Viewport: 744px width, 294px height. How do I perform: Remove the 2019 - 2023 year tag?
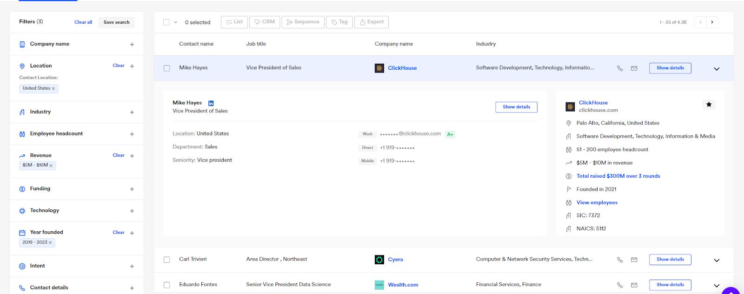click(50, 242)
